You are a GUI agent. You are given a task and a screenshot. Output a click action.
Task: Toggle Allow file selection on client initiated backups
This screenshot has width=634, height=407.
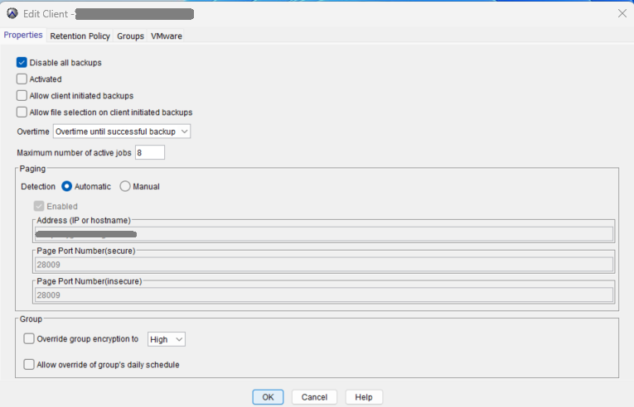pos(22,112)
